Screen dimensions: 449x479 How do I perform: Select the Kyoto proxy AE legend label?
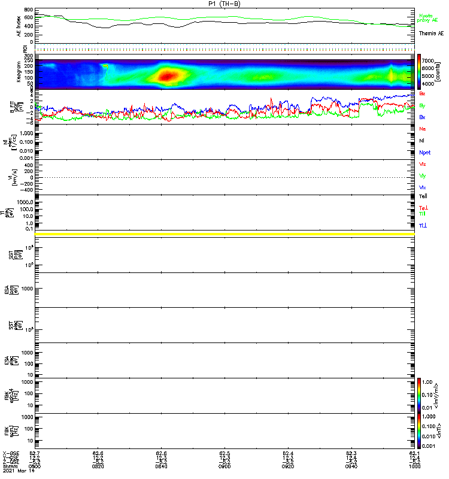click(427, 18)
